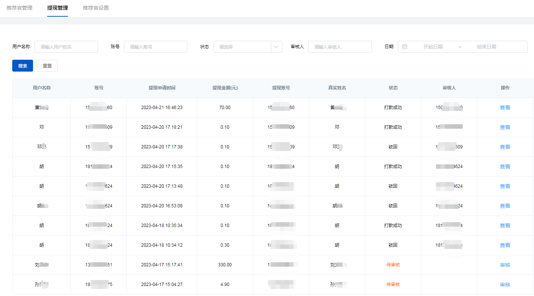Select the 提现管理 tab
This screenshot has width=534, height=296.
coord(58,8)
